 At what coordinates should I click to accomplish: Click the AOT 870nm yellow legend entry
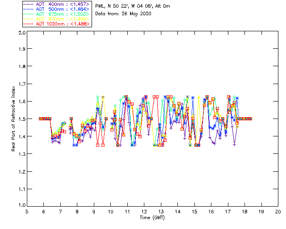pos(57,19)
